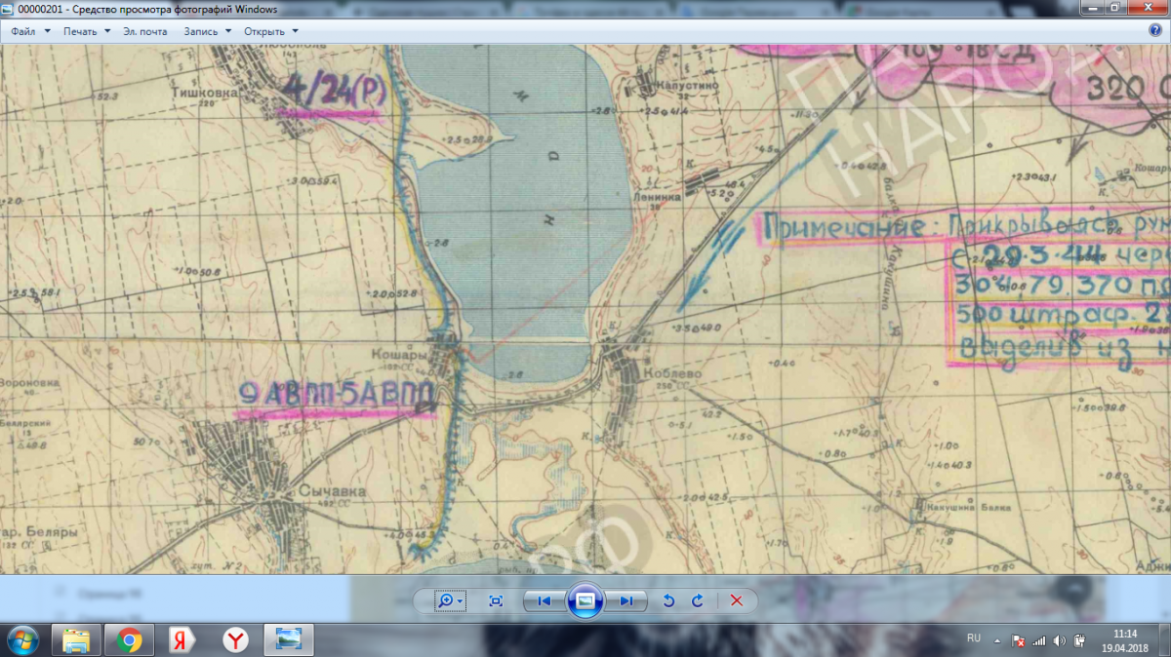Expand the Запись dropdown menu
Screen dimensions: 1171x657
208,31
